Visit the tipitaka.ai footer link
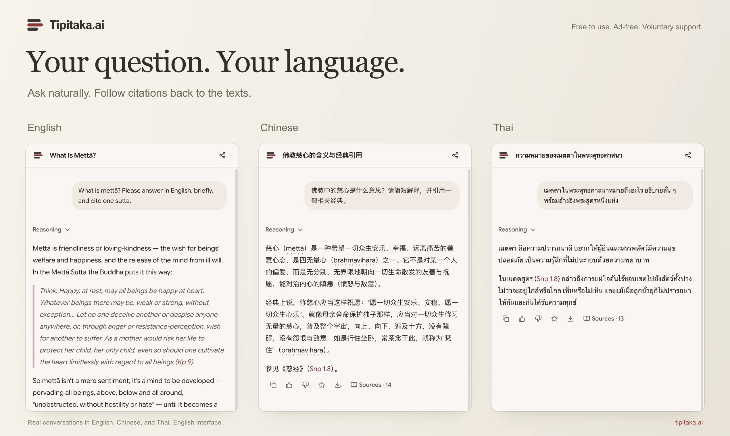This screenshot has width=730, height=436. tap(689, 423)
